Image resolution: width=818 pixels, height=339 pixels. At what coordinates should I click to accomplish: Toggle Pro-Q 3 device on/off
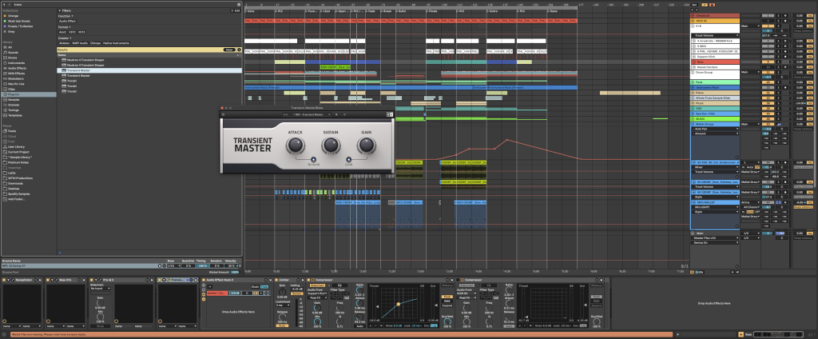click(x=90, y=279)
